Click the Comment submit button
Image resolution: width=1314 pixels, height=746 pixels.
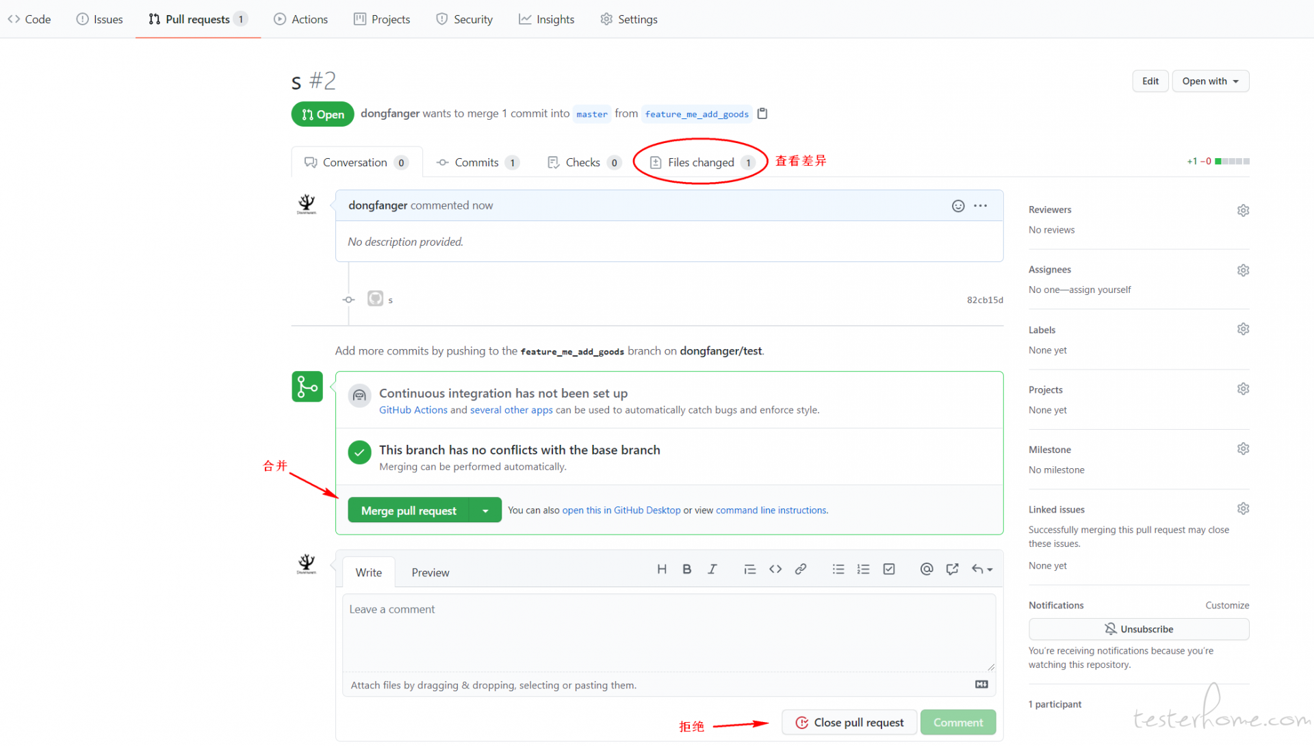(x=958, y=723)
